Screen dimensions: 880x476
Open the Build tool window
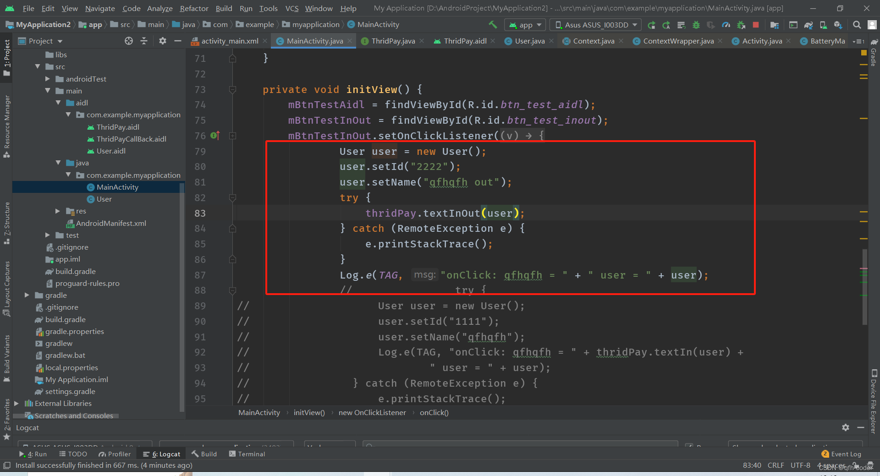coord(204,454)
